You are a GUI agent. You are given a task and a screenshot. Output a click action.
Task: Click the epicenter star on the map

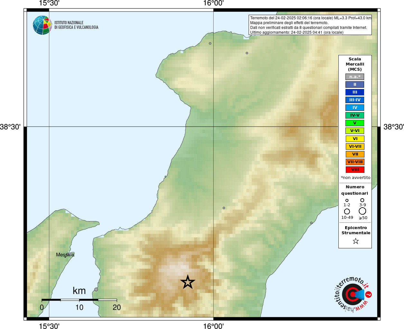tap(188, 282)
